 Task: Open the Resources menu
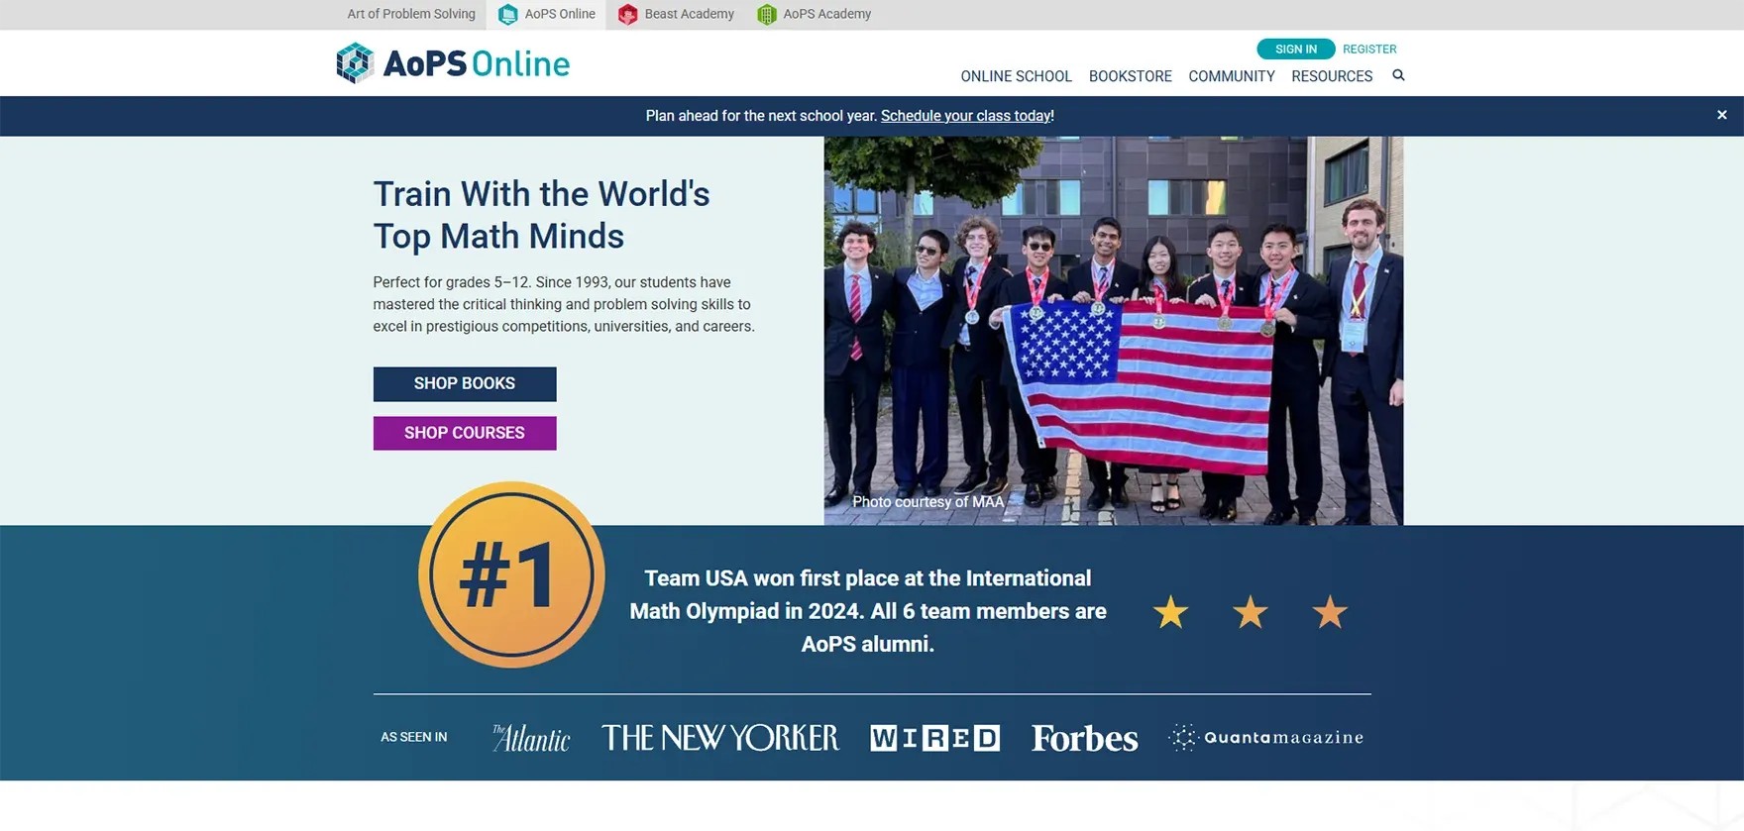[x=1332, y=76]
